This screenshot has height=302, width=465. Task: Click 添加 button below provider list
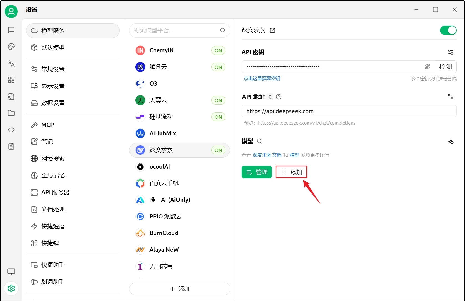coord(180,289)
